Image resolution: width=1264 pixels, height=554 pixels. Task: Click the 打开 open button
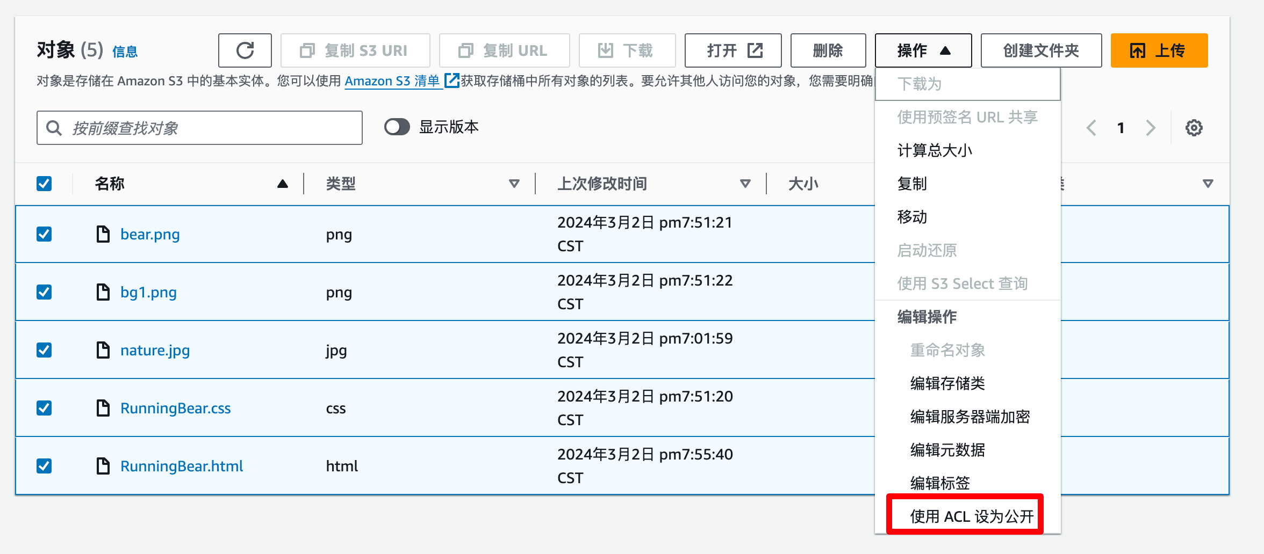tap(734, 50)
